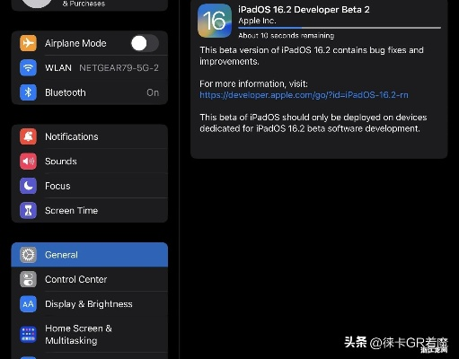
Task: Tap the Home Screen & Multitasking grid icon
Action: click(28, 335)
